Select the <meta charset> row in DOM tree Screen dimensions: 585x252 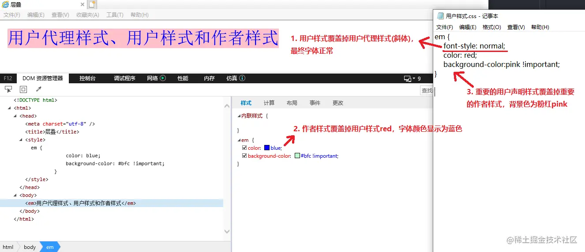point(60,124)
